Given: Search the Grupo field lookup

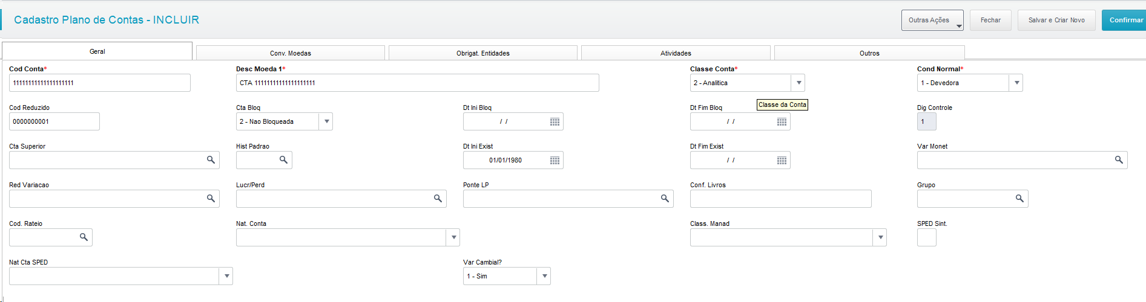Looking at the screenshot, I should (x=1019, y=199).
